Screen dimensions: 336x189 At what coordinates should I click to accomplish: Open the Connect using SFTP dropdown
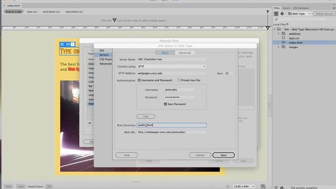pos(171,67)
